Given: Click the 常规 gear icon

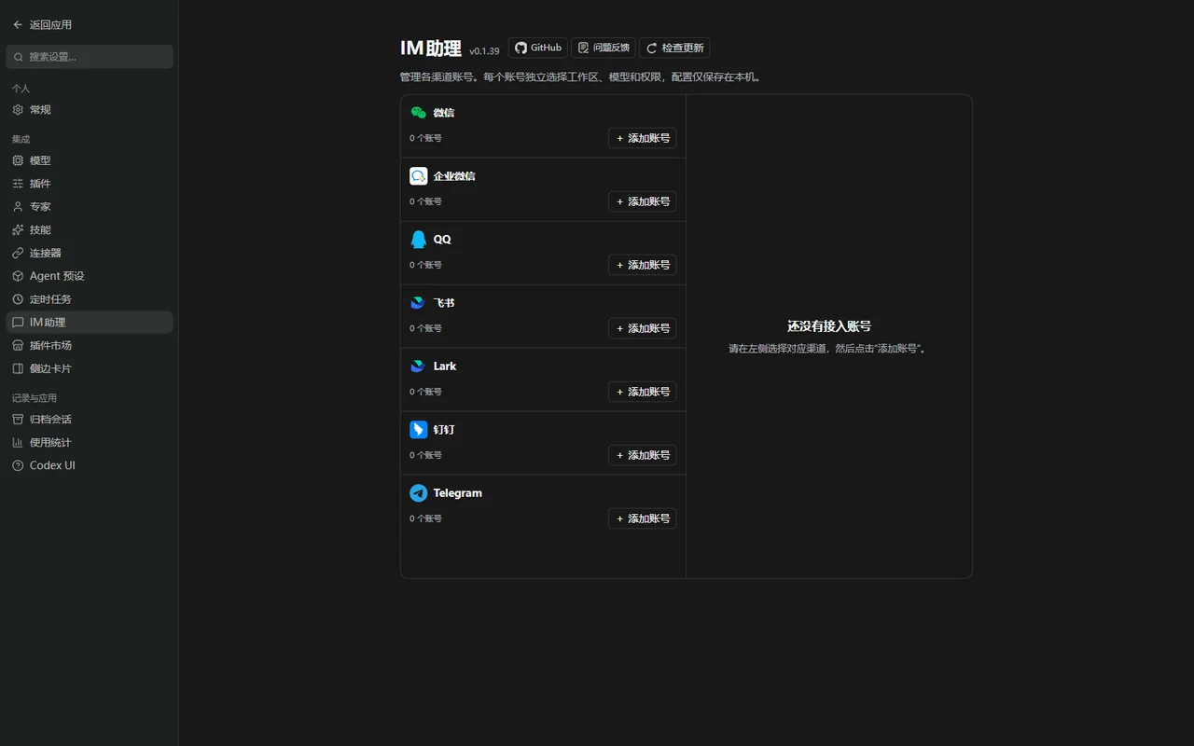Looking at the screenshot, I should point(18,110).
